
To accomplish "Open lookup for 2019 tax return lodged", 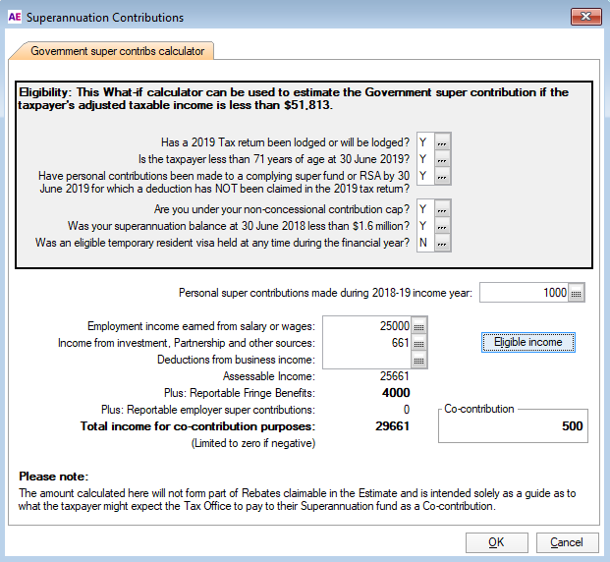I will click(443, 142).
